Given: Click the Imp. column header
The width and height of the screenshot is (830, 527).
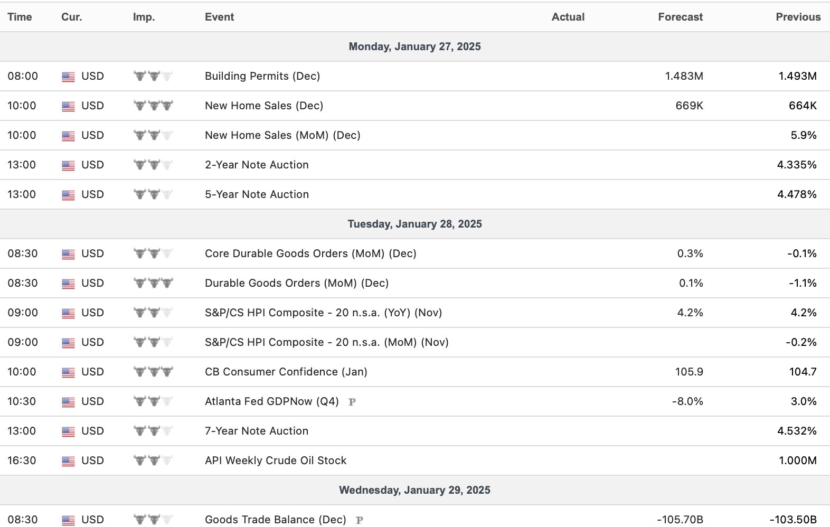Looking at the screenshot, I should click(x=144, y=17).
